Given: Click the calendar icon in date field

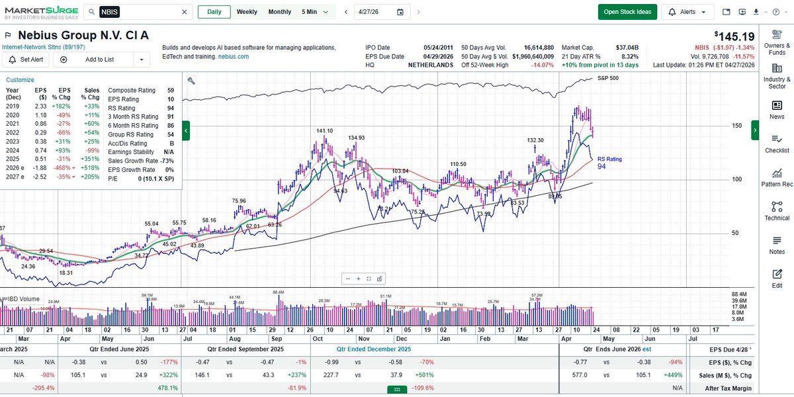Looking at the screenshot, I should 400,12.
